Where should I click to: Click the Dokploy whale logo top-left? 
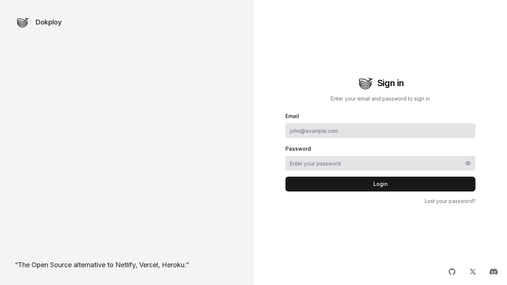tap(23, 23)
